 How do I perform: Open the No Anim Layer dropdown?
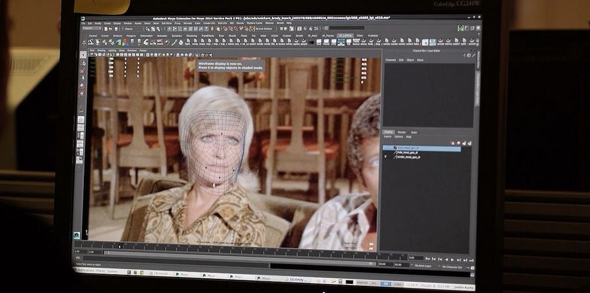point(423,266)
